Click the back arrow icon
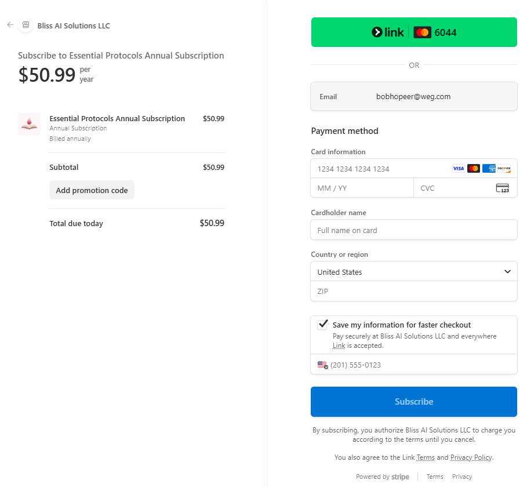527x487 pixels. pos(10,25)
